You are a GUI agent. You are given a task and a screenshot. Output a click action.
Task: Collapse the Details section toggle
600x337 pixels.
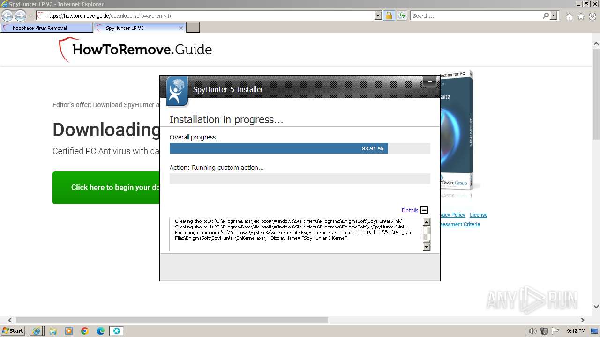pyautogui.click(x=424, y=210)
